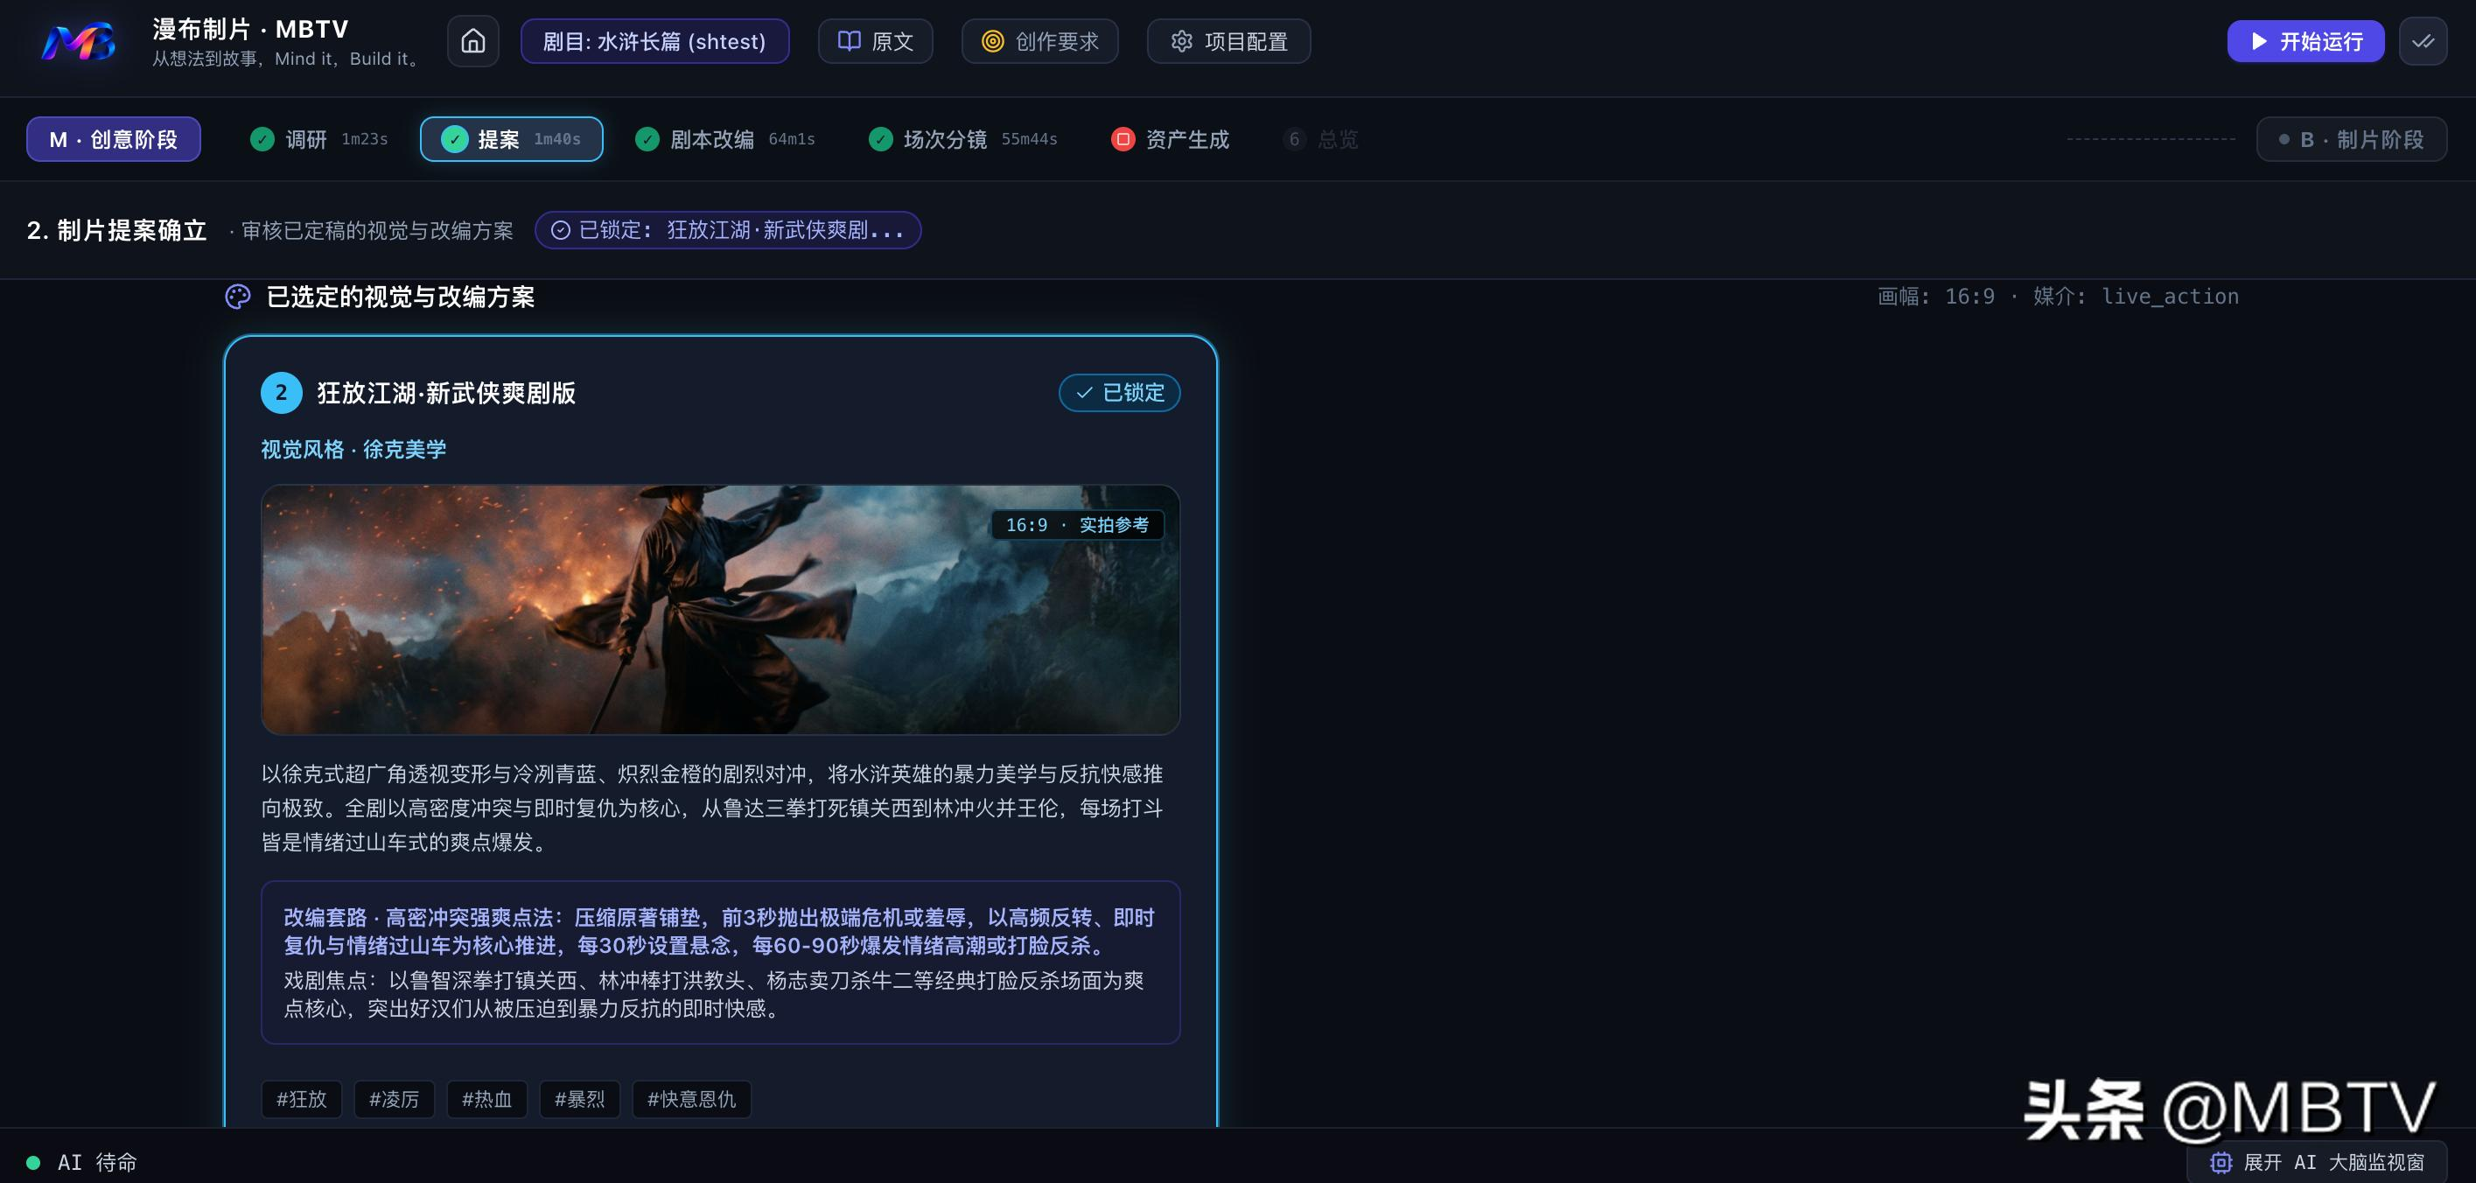Viewport: 2476px width, 1183px height.
Task: Open the 6 总览 step
Action: click(x=1322, y=139)
